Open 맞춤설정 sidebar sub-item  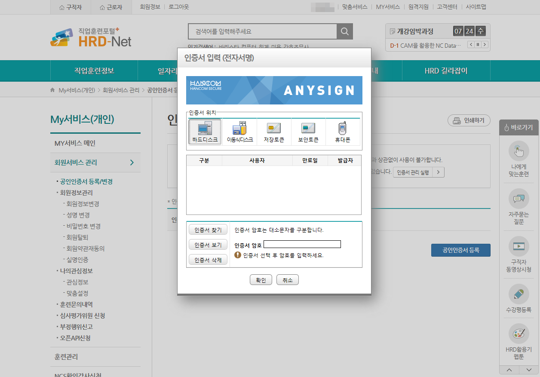[x=77, y=293]
